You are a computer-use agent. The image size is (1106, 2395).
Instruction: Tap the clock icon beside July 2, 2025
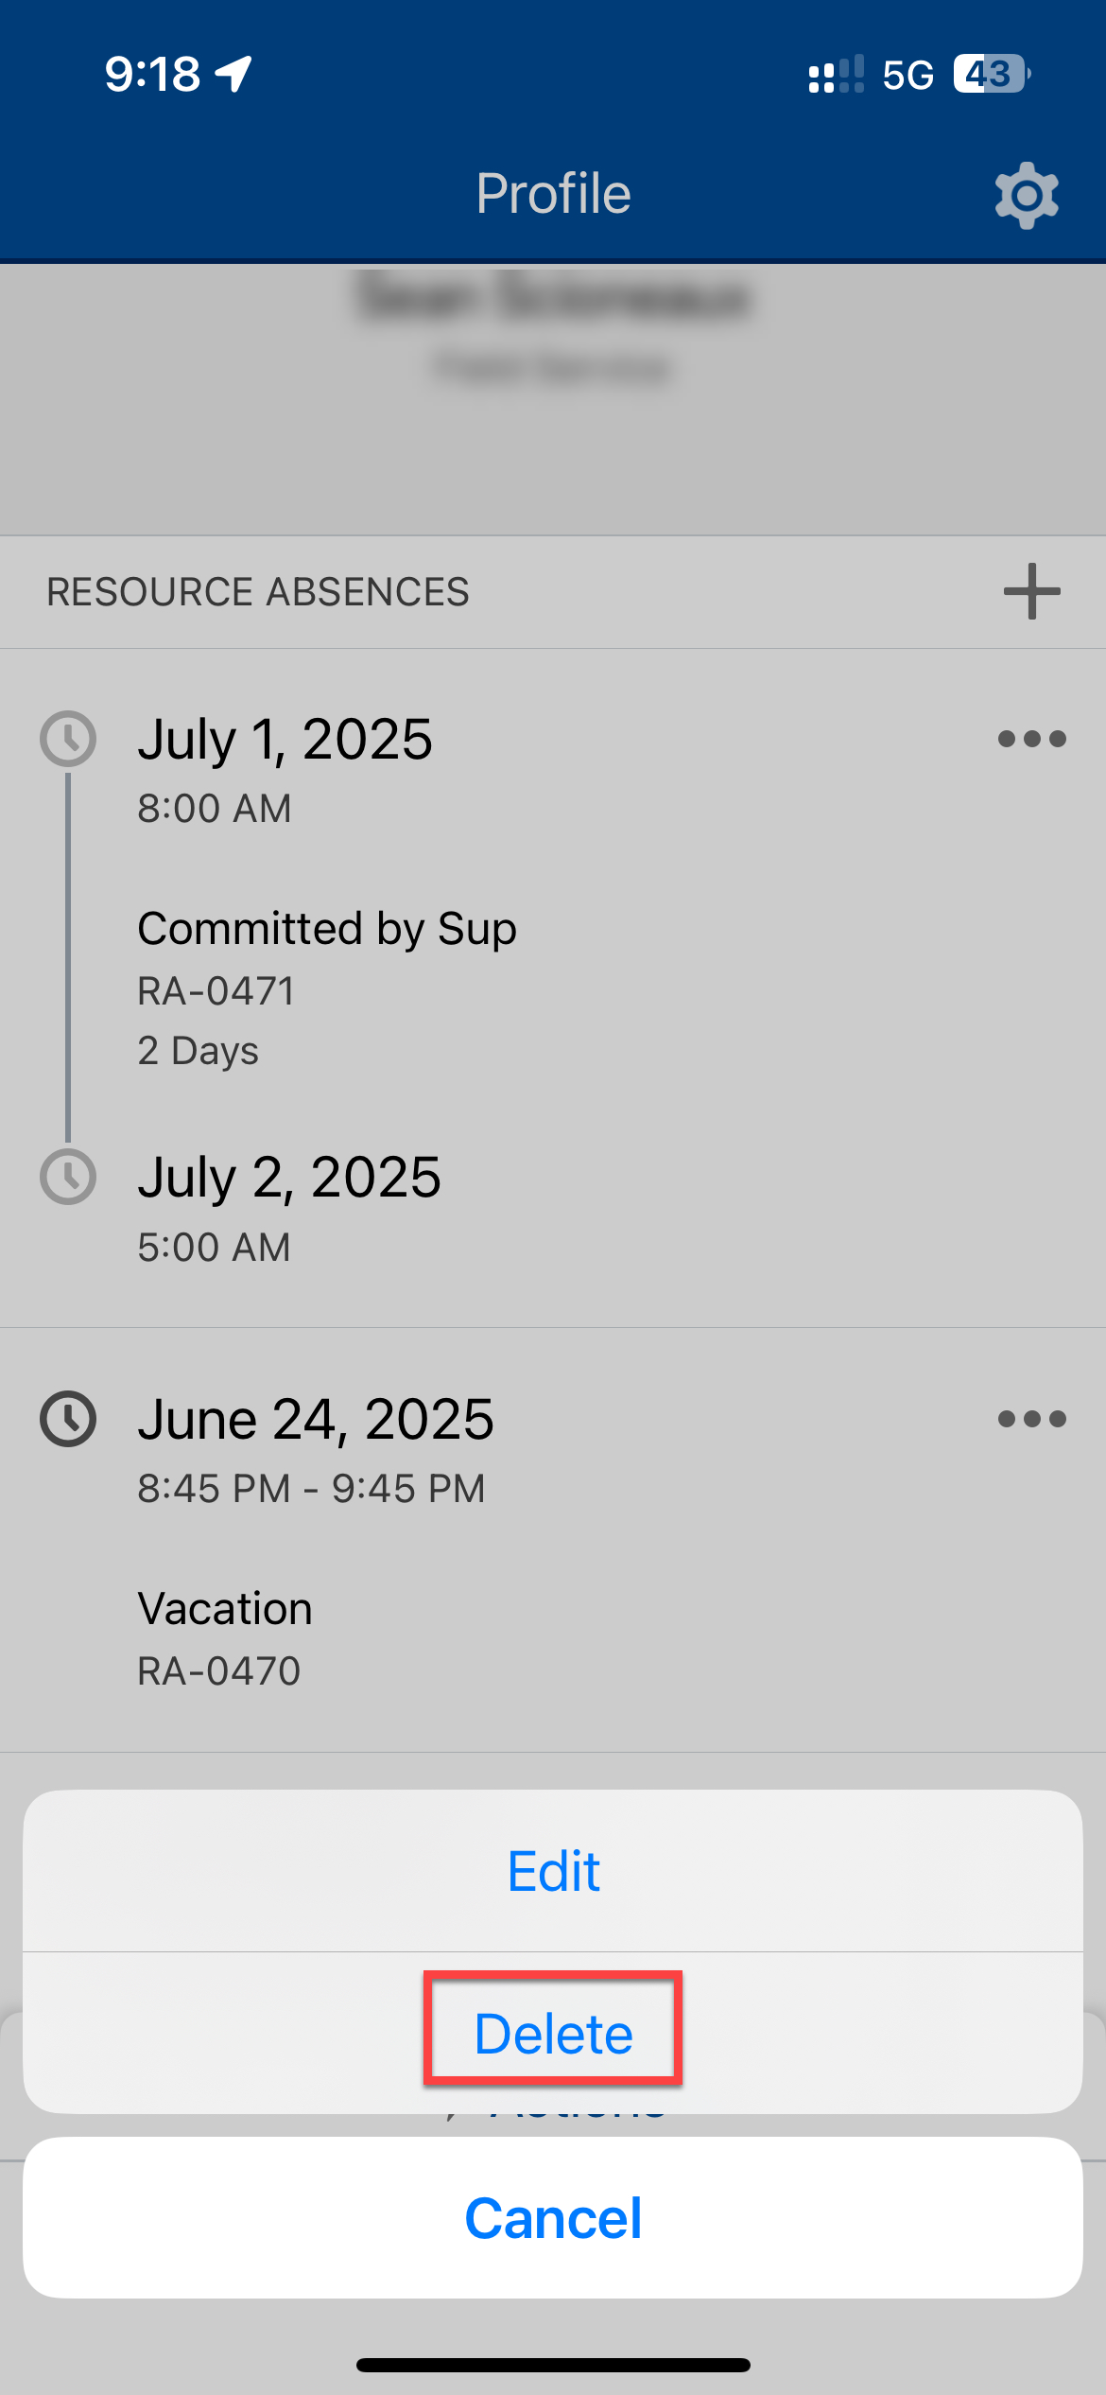(x=68, y=1177)
